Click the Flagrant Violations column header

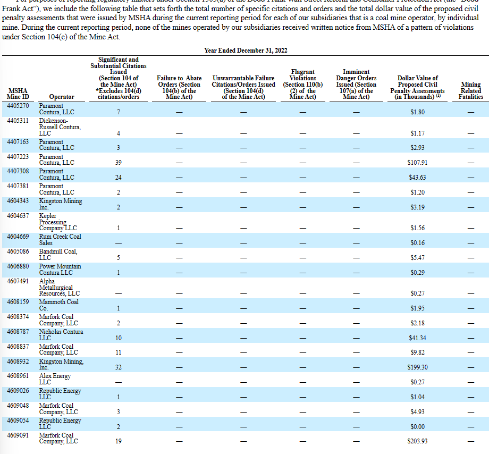coord(303,84)
